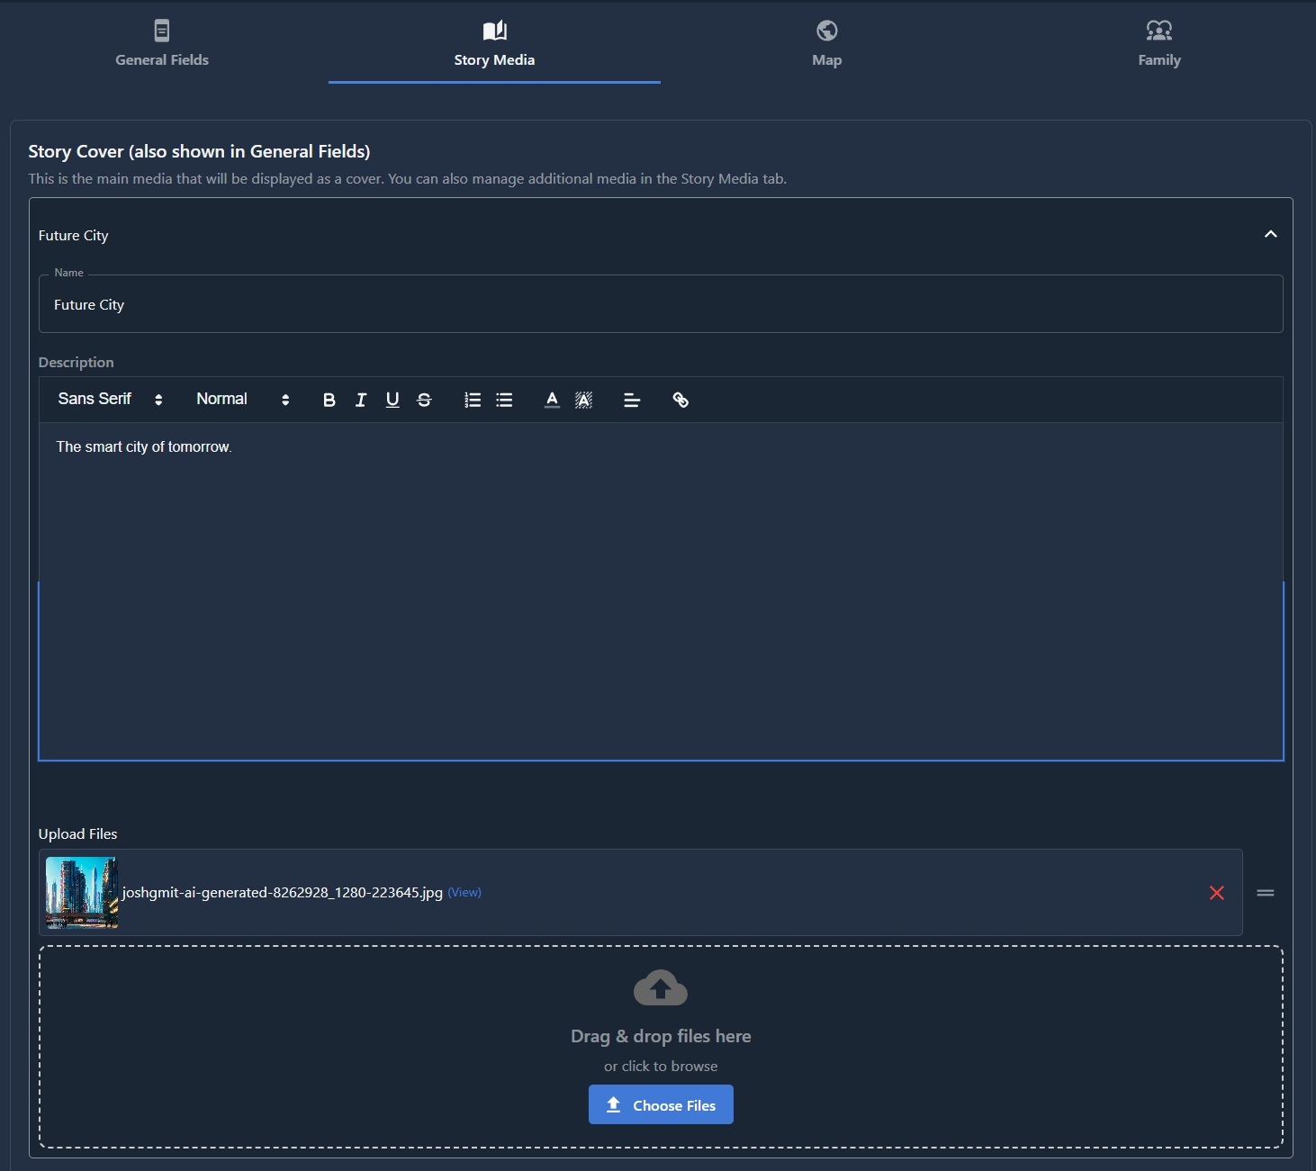Switch to the General Fields tab
The image size is (1316, 1171).
point(162,43)
